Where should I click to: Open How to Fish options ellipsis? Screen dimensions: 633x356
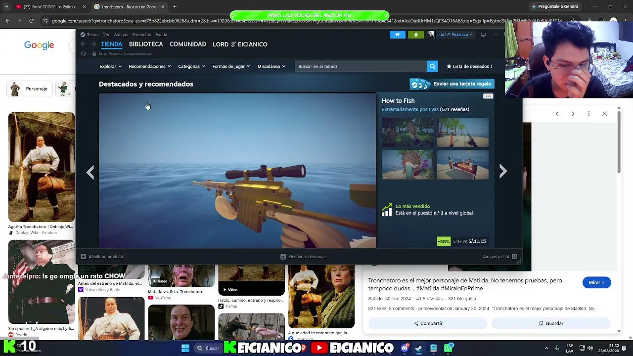pyautogui.click(x=488, y=96)
